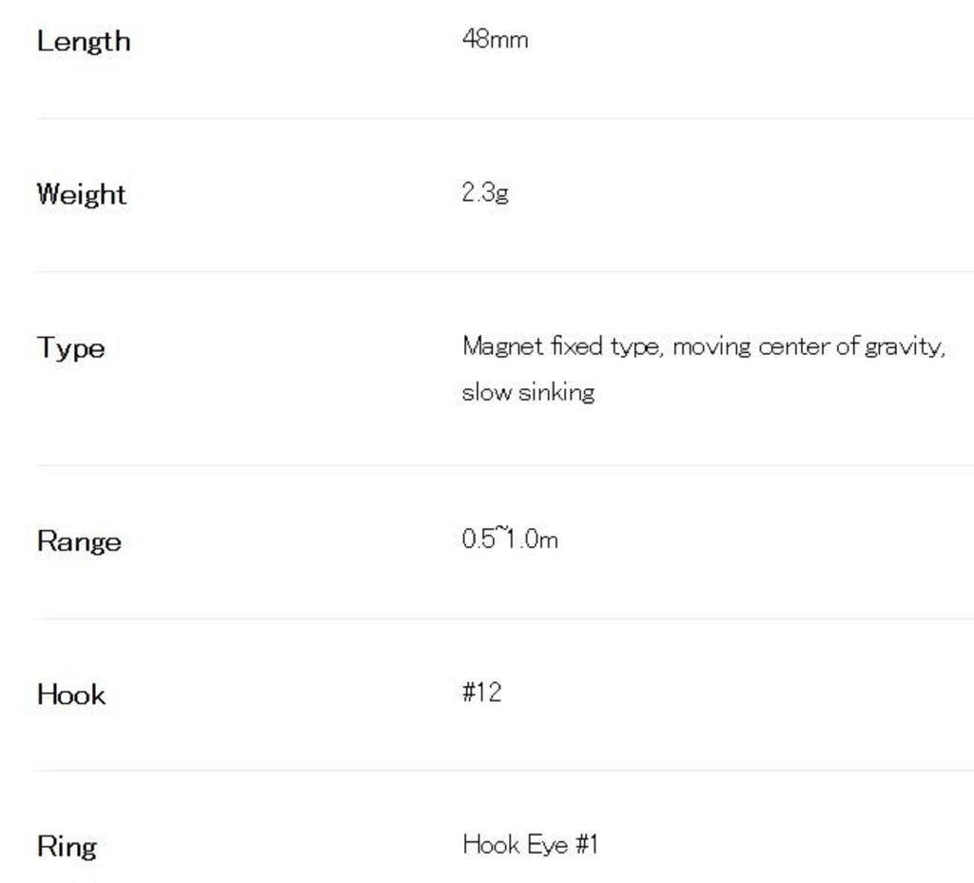Click "#1" in the Ring value
Image resolution: width=974 pixels, height=883 pixels.
tap(587, 844)
